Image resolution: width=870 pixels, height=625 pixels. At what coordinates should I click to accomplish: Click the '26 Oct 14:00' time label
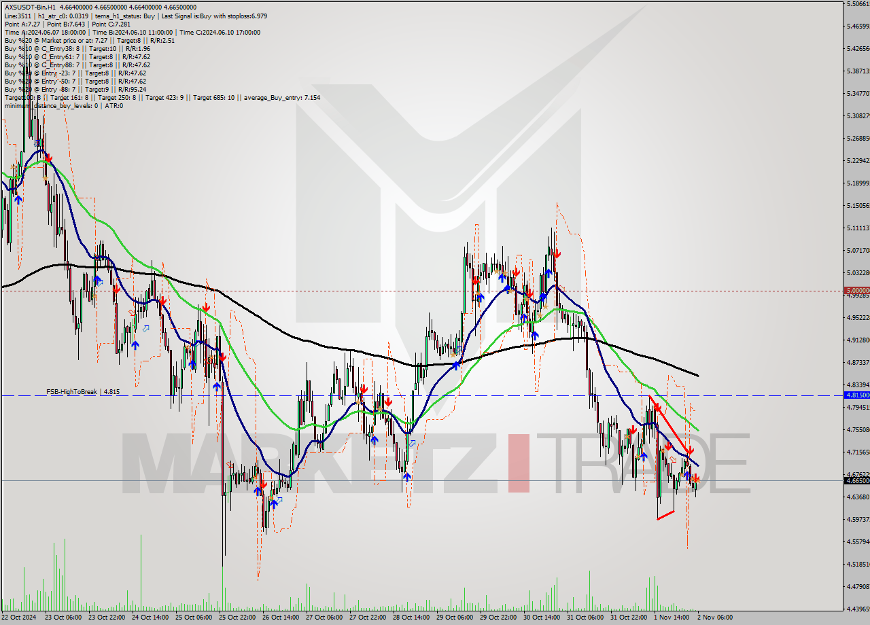point(281,618)
